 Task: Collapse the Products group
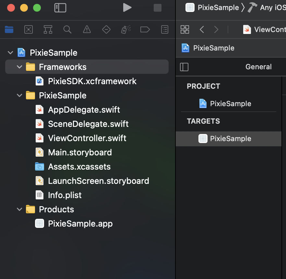coord(19,209)
